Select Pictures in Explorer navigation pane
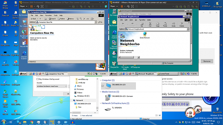 point(80,89)
